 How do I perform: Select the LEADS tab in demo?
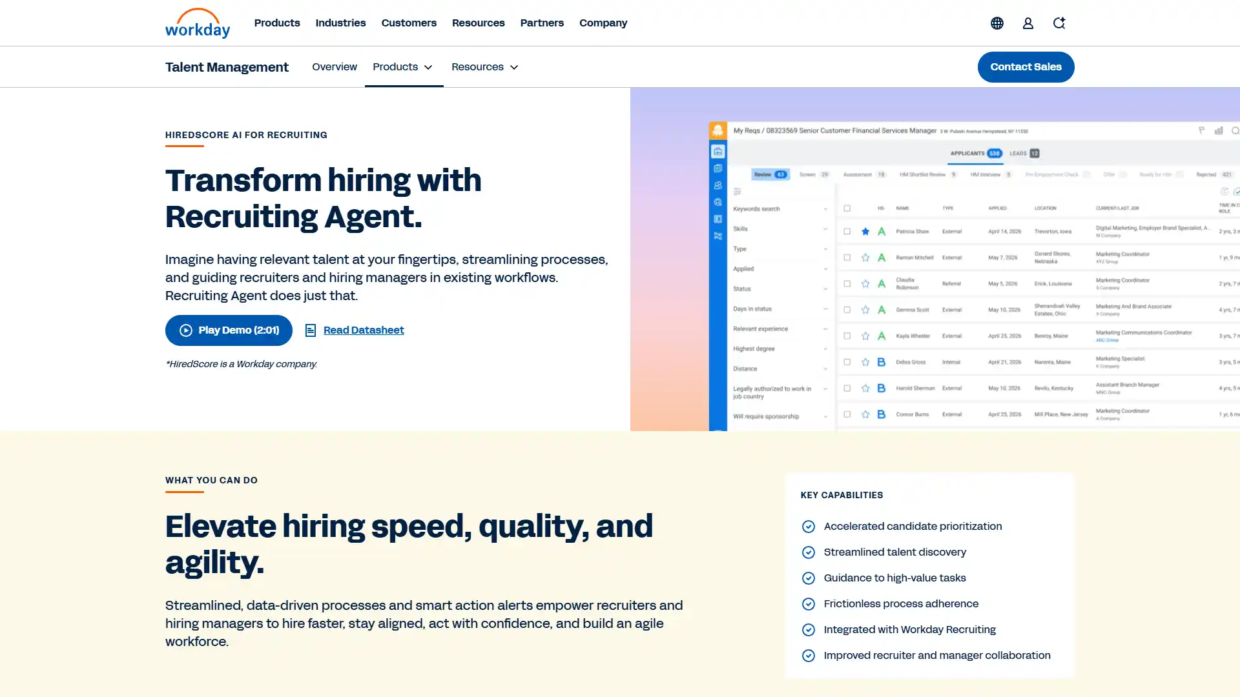click(1024, 154)
